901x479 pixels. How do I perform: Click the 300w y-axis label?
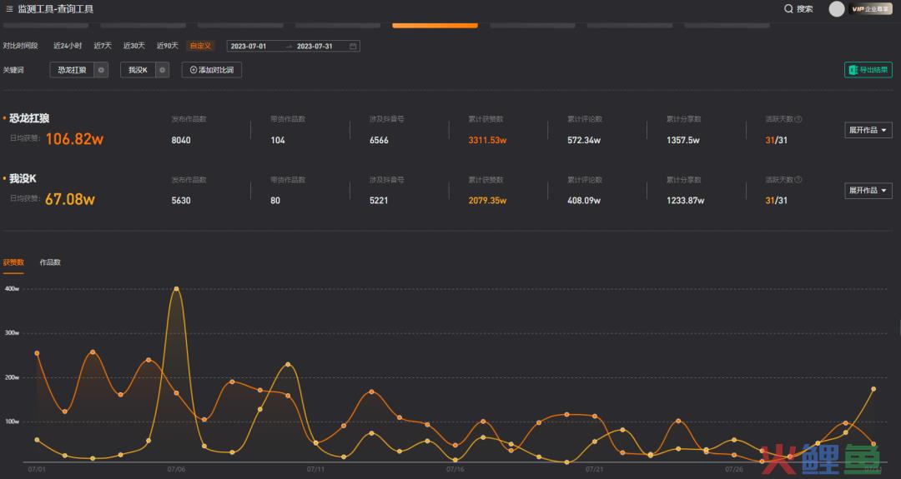(x=12, y=332)
